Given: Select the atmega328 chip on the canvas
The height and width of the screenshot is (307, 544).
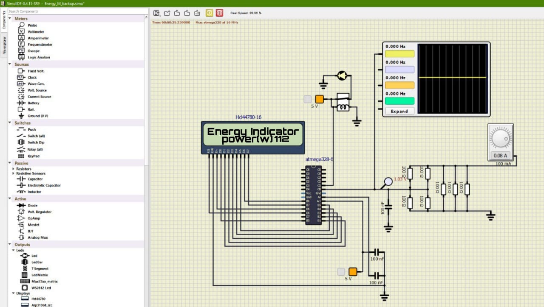Looking at the screenshot, I should (x=314, y=195).
